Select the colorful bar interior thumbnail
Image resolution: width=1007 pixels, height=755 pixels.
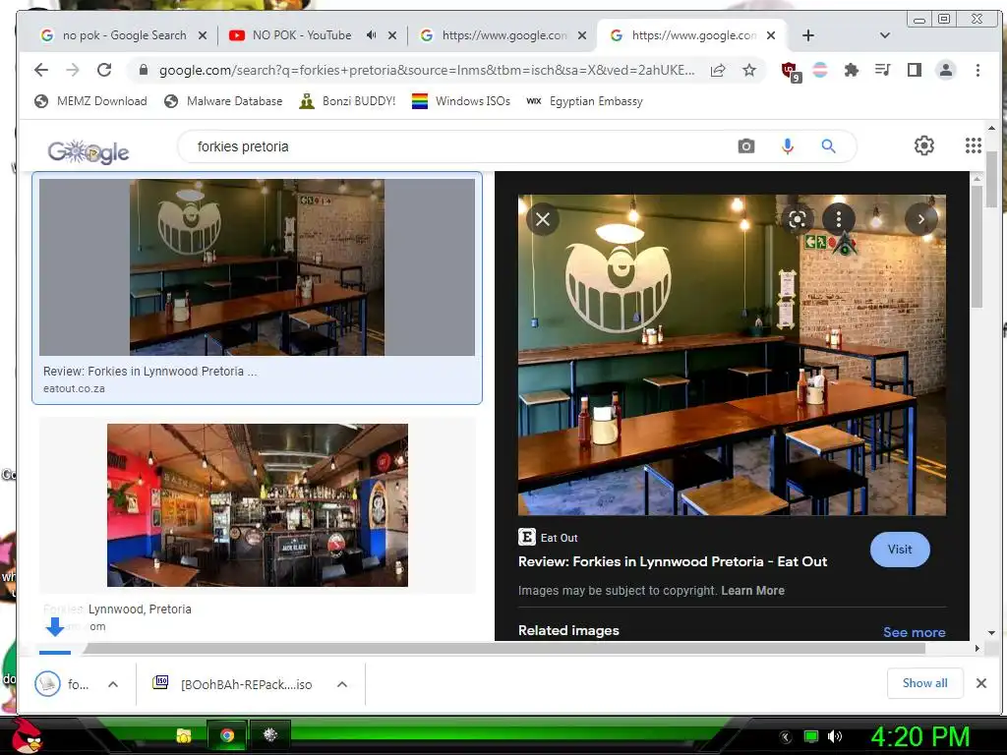pos(257,505)
